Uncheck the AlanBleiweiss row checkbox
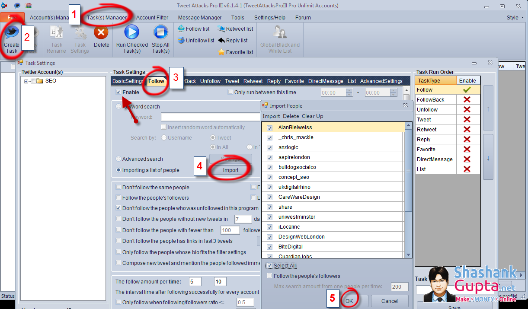 270,128
